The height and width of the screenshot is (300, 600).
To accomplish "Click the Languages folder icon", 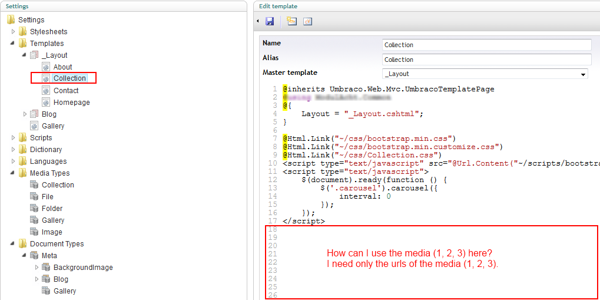I will click(23, 161).
